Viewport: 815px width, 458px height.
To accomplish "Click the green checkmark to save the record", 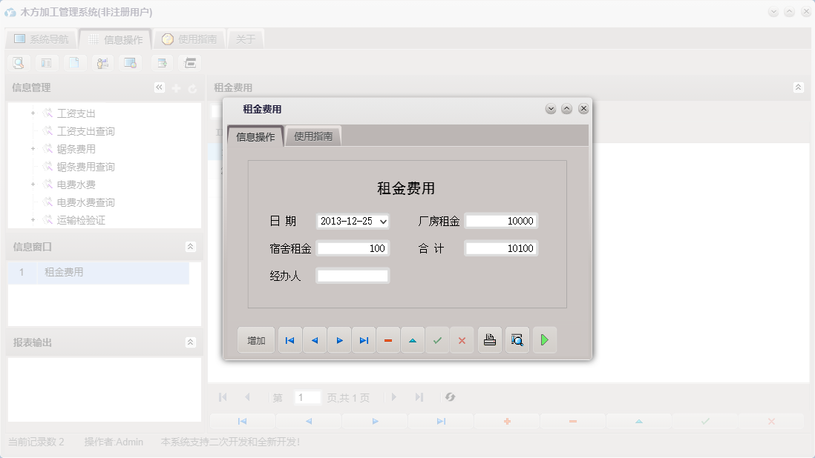I will tap(437, 339).
